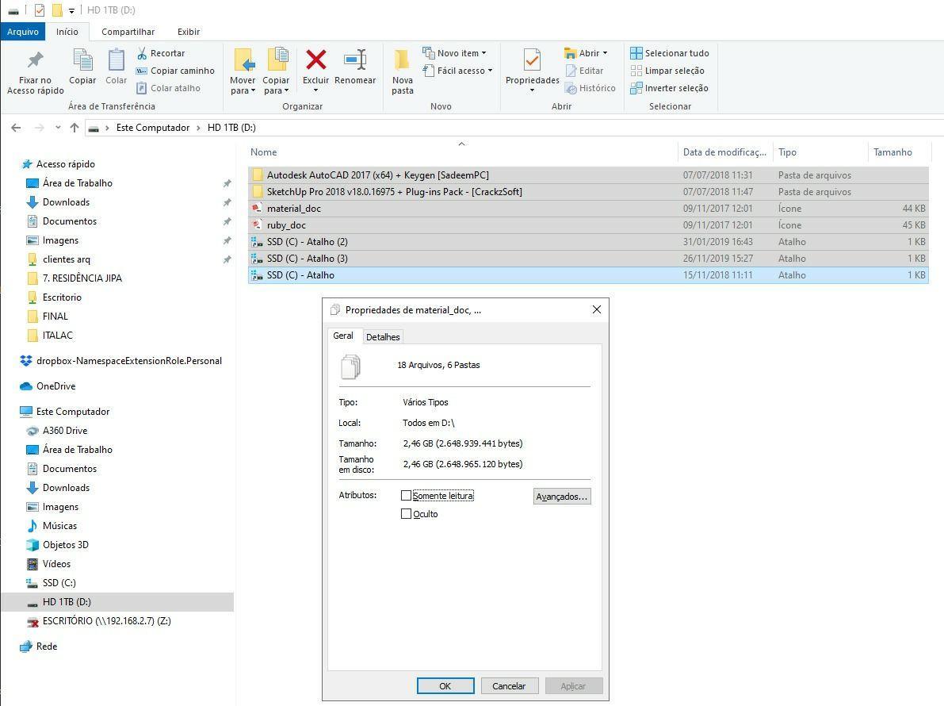Click Limpar seleção
The image size is (944, 706).
(667, 71)
